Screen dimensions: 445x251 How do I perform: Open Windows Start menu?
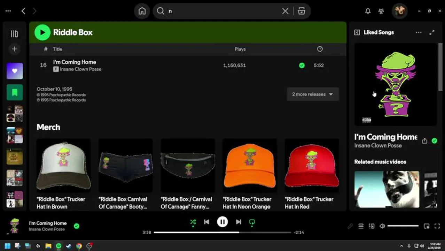(7, 246)
